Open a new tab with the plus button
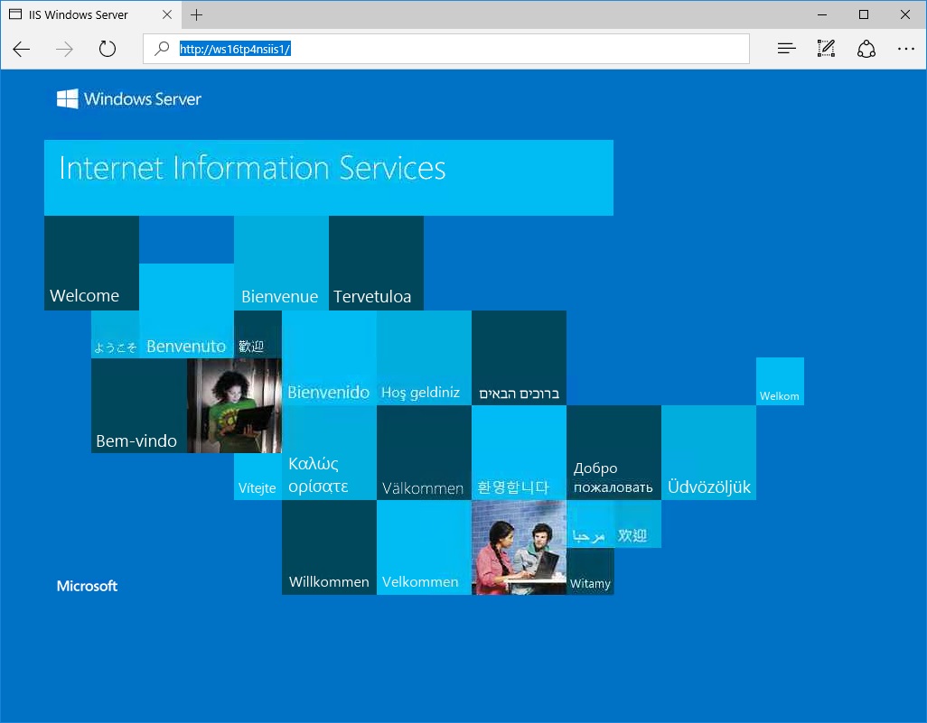The width and height of the screenshot is (927, 723). coord(197,14)
